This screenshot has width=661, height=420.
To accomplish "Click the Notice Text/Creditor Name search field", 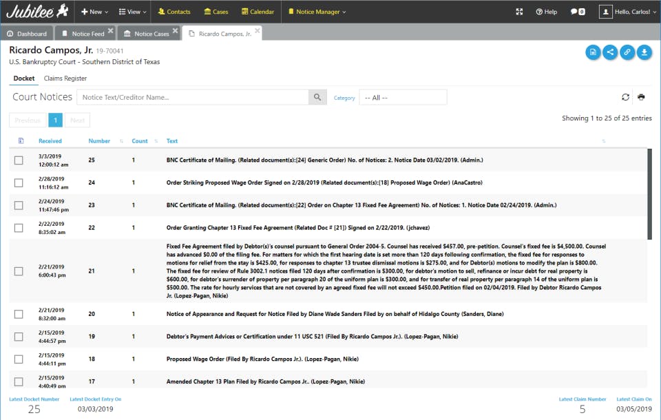I will pos(193,97).
